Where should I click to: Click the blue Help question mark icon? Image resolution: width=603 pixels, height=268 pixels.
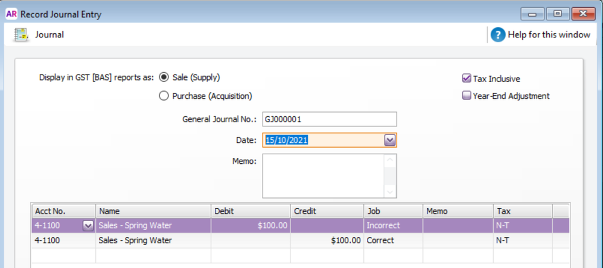(497, 35)
